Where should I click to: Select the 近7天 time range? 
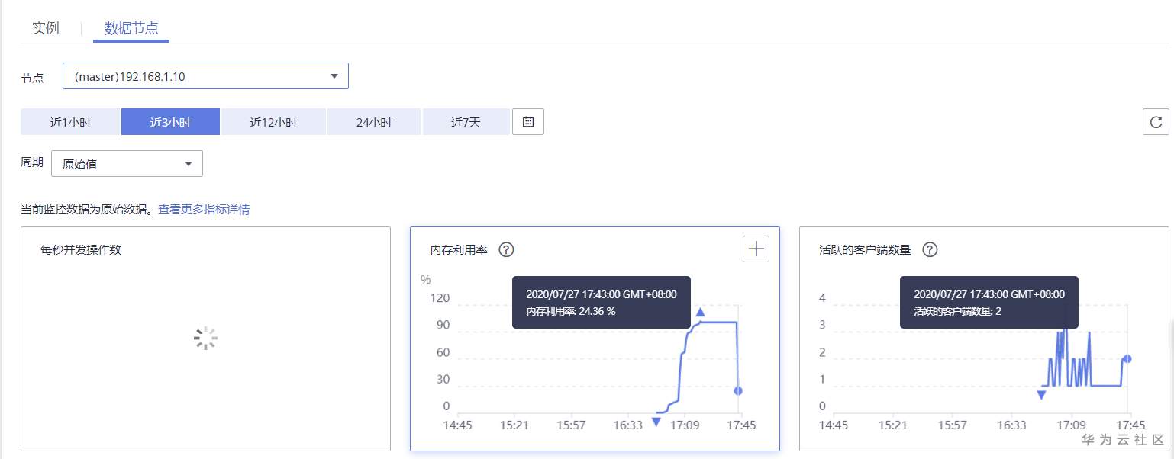[x=466, y=122]
